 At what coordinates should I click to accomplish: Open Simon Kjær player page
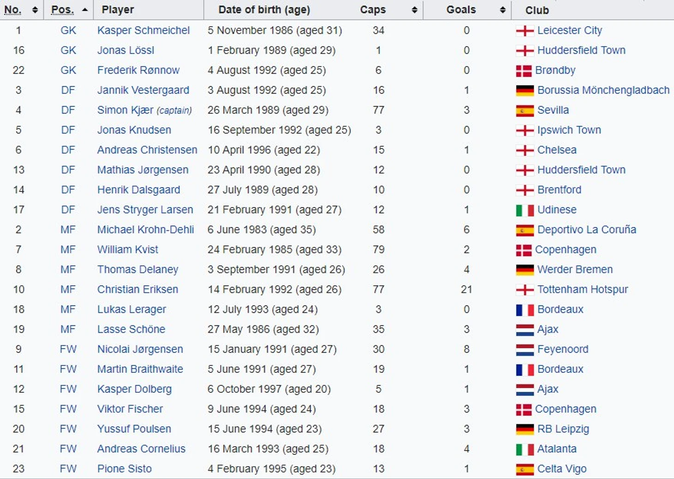125,110
